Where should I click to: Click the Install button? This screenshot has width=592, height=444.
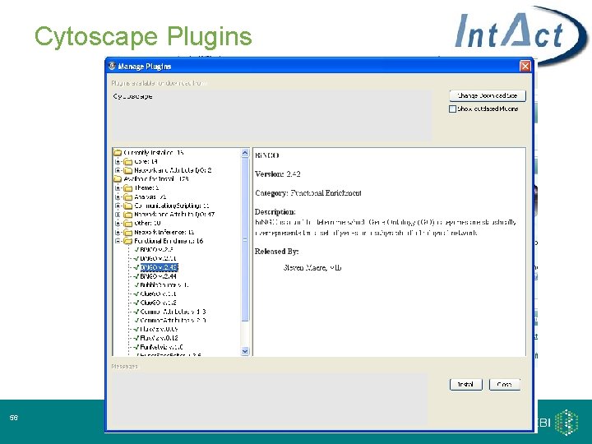pos(466,384)
